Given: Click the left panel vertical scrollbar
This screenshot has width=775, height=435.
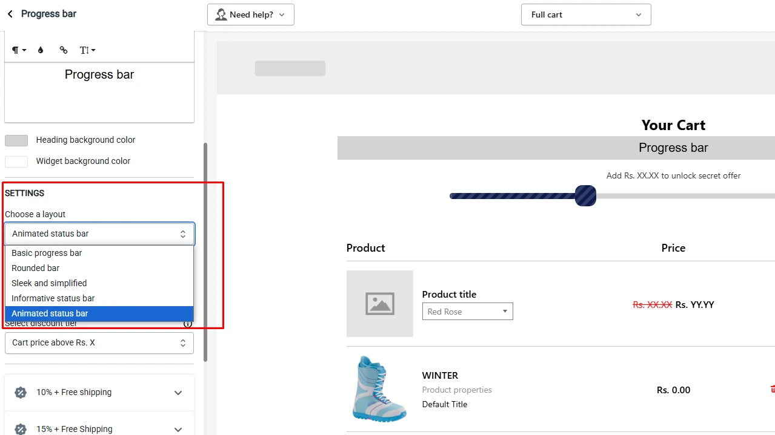Looking at the screenshot, I should (205, 252).
